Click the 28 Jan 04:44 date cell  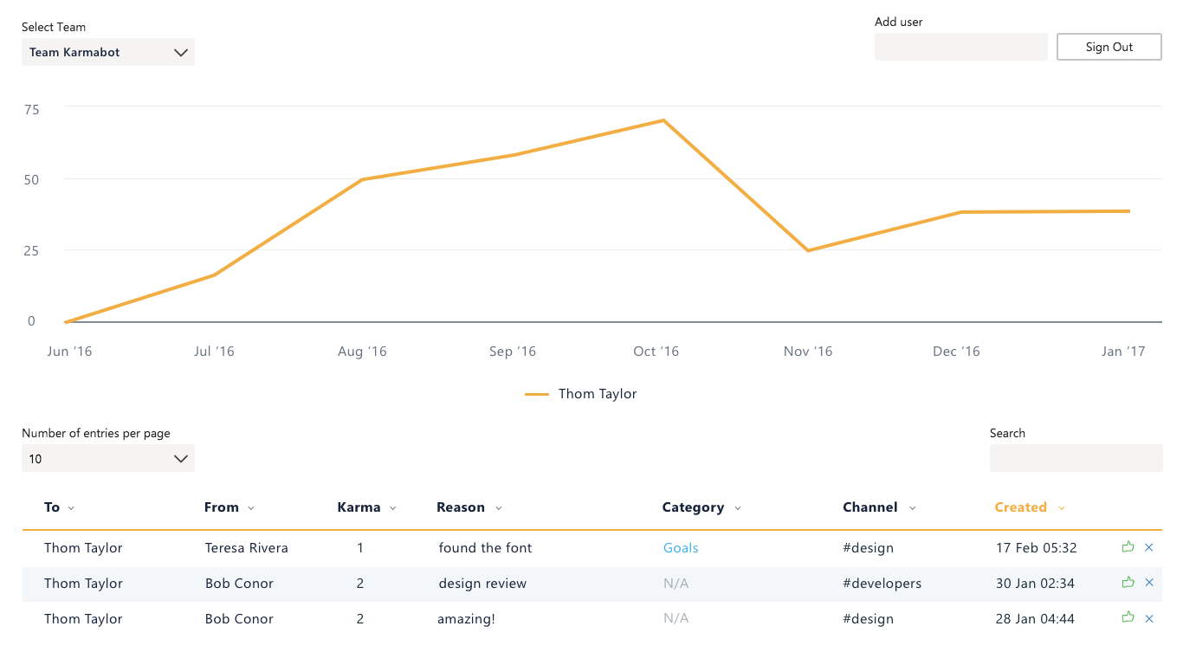[x=1035, y=619]
